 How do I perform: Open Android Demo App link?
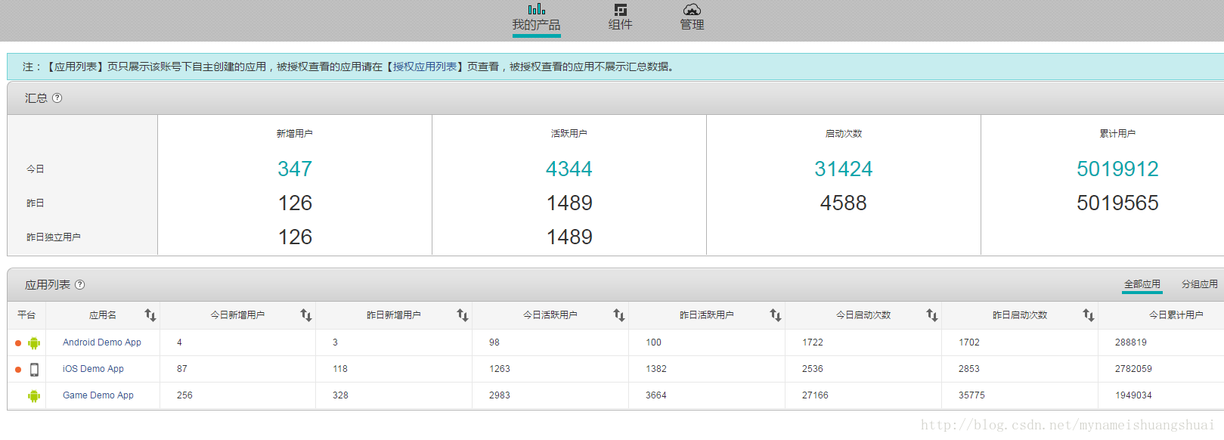click(x=102, y=342)
